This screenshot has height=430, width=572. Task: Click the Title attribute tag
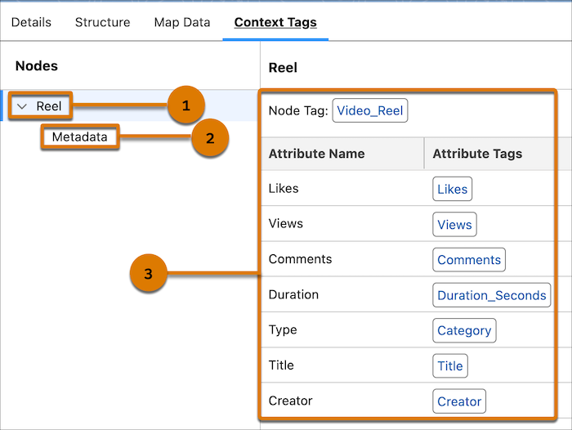pos(449,365)
